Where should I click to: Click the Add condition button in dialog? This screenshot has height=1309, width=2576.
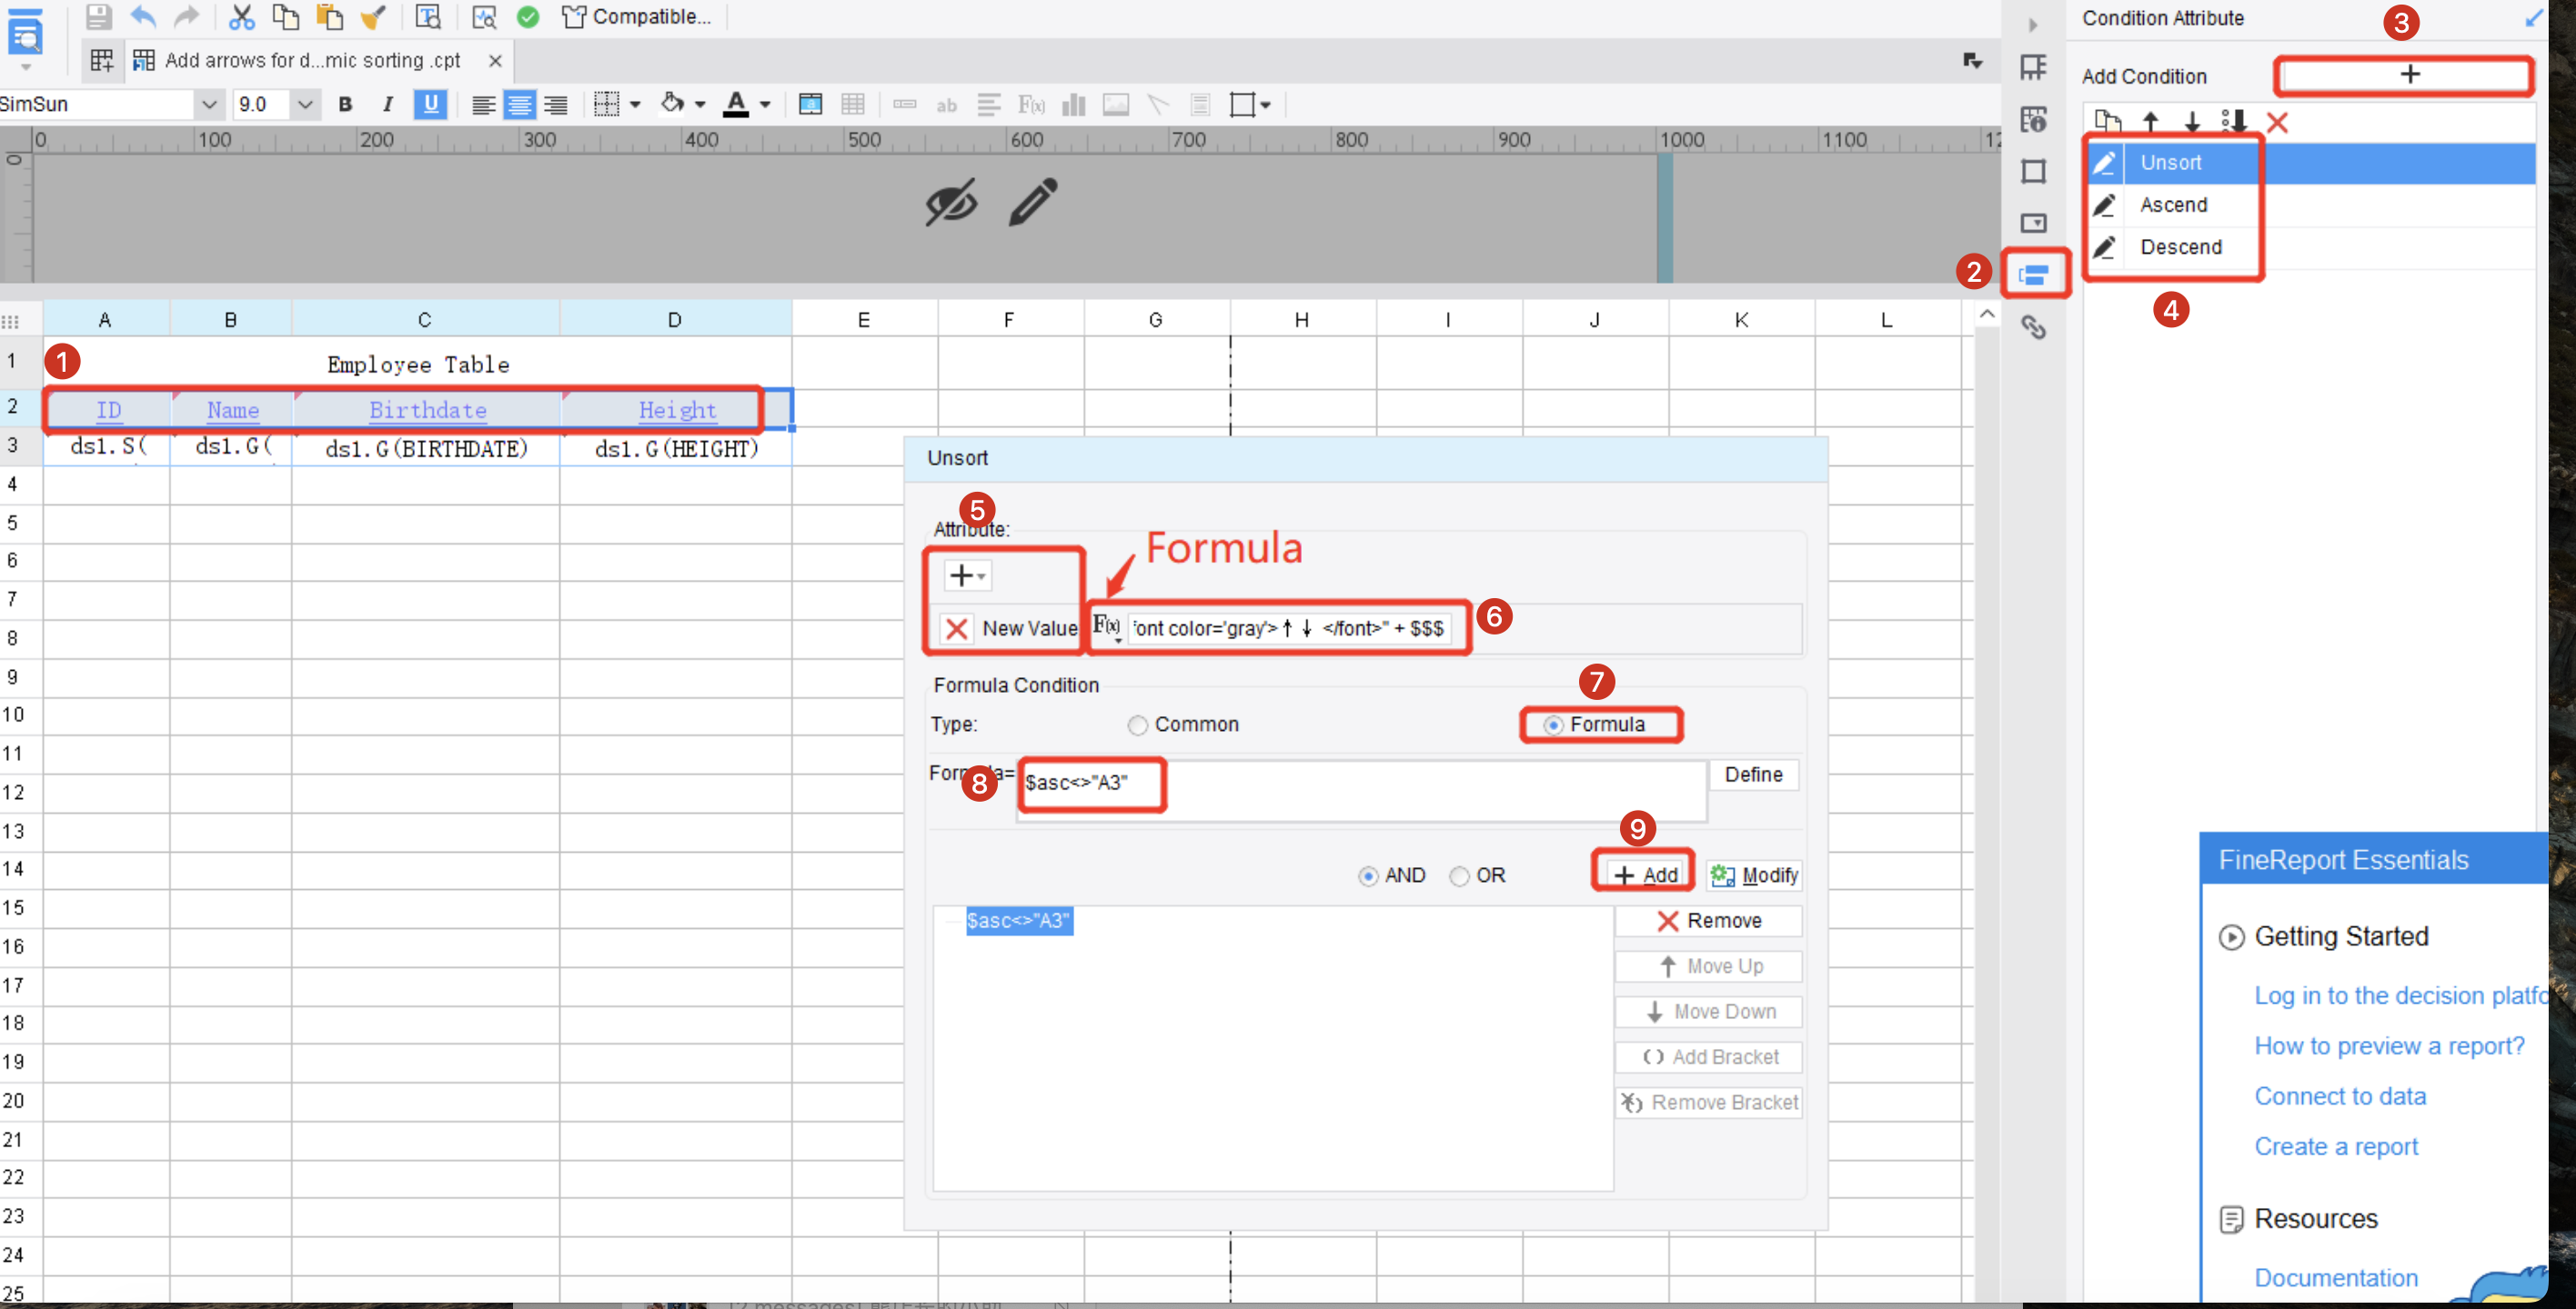pyautogui.click(x=1645, y=874)
